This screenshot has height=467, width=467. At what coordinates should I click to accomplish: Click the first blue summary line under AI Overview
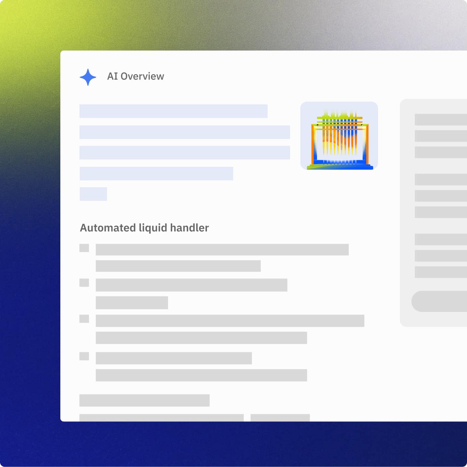[x=173, y=111]
